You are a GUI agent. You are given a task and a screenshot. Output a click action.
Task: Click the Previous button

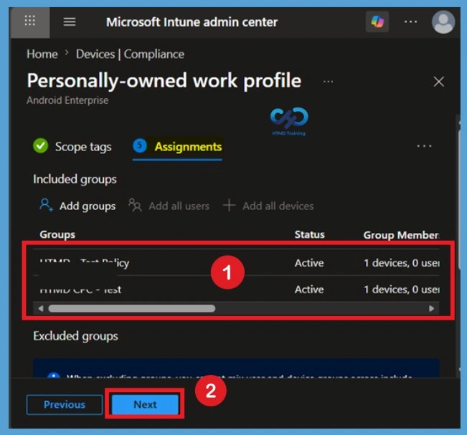(x=65, y=405)
